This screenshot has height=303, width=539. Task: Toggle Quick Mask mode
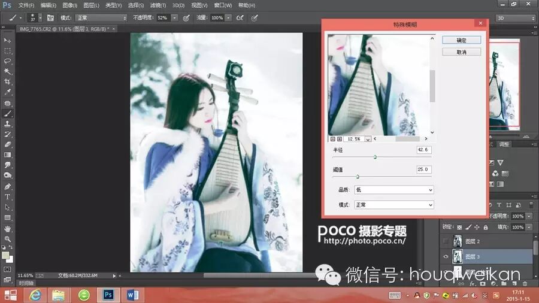point(7,269)
